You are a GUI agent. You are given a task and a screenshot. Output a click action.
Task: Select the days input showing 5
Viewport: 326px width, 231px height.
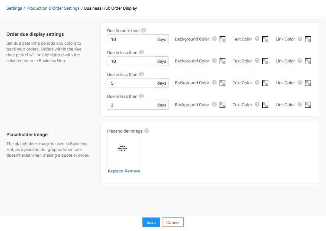(131, 83)
